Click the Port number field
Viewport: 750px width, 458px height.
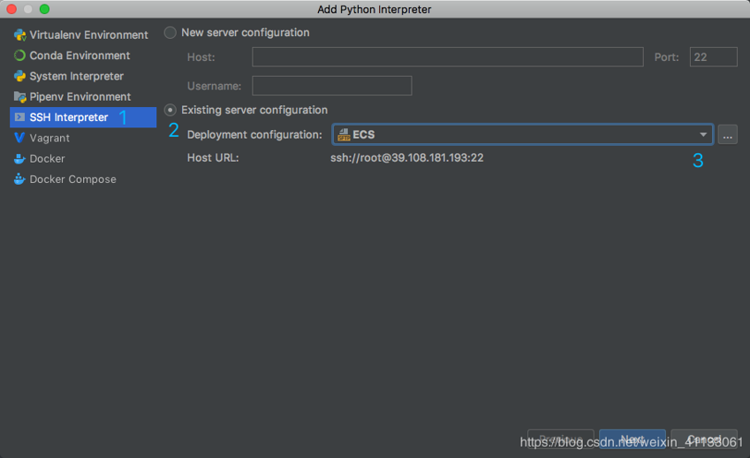(713, 57)
